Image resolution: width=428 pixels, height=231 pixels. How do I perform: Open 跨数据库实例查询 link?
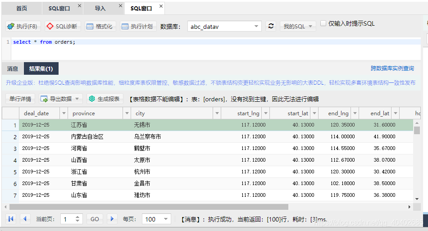tap(392, 68)
